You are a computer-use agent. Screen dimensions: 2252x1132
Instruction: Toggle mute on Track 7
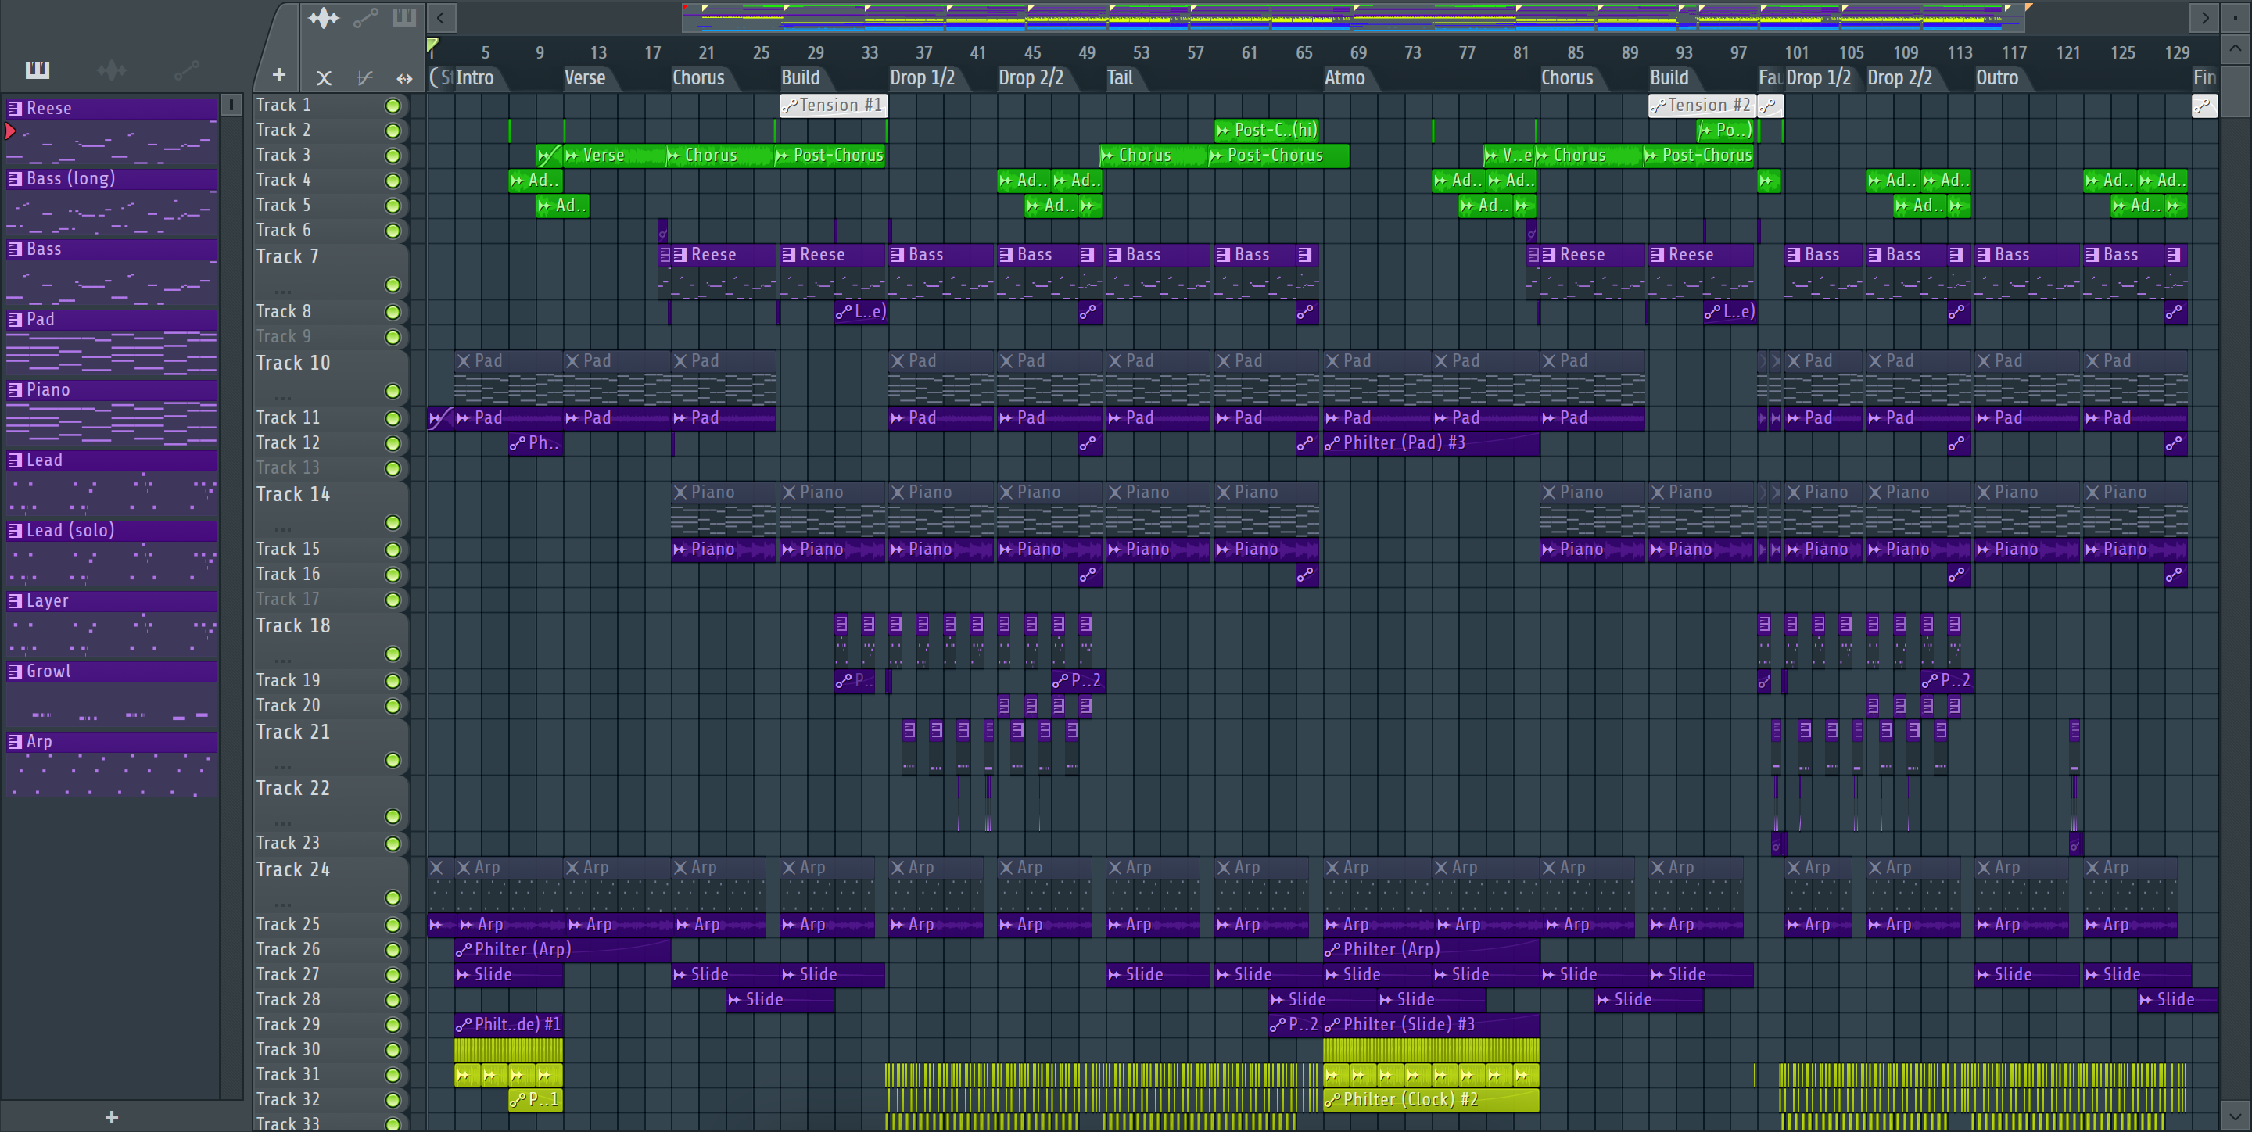(393, 285)
